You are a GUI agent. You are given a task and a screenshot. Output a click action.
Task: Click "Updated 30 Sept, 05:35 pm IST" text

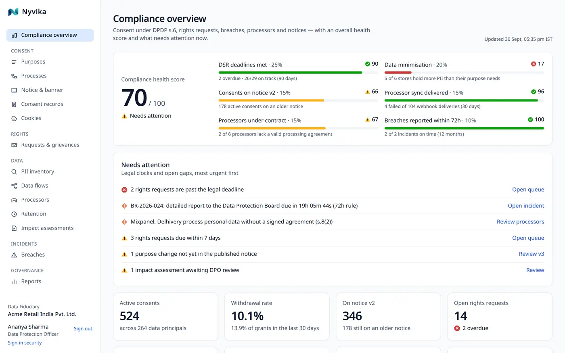518,39
